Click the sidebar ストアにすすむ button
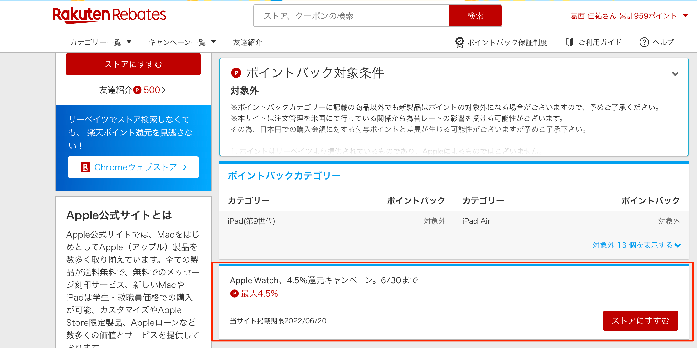Image resolution: width=697 pixels, height=348 pixels. pyautogui.click(x=133, y=64)
